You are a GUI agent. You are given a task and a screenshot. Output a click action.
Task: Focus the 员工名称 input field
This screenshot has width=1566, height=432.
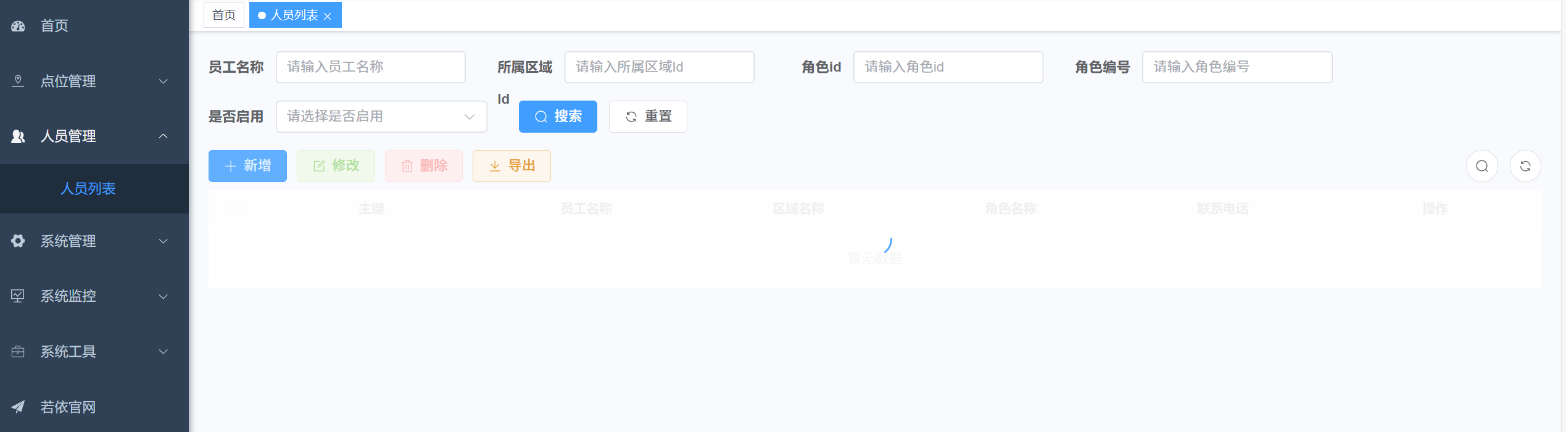[371, 67]
